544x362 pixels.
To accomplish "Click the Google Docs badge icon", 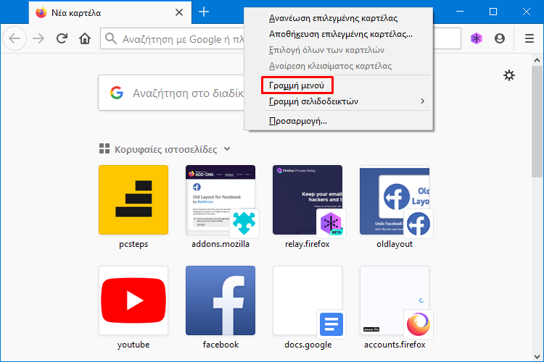I will 331,324.
